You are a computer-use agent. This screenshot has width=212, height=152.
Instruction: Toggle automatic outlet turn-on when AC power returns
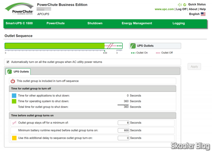tap(8, 62)
